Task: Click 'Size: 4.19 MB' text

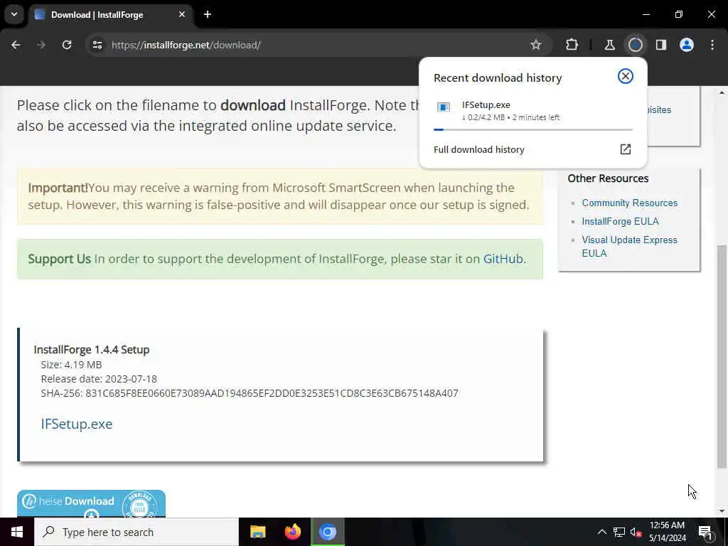Action: point(71,365)
